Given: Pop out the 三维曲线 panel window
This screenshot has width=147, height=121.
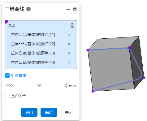Looking at the screenshot, I should (x=75, y=9).
